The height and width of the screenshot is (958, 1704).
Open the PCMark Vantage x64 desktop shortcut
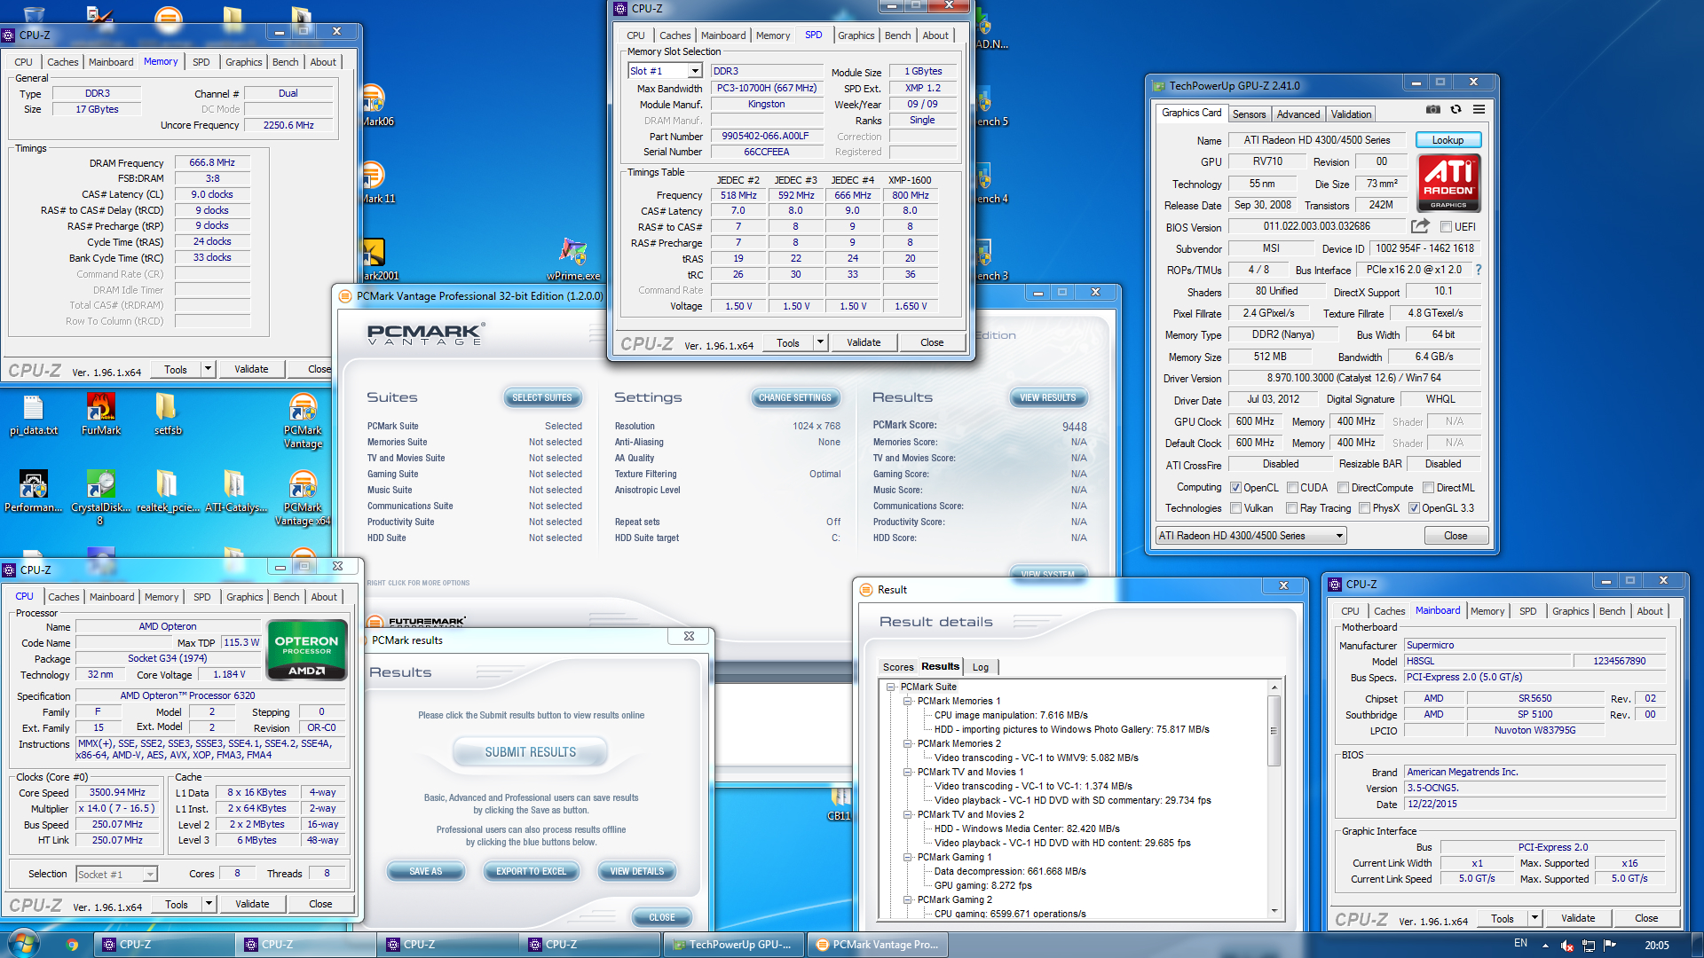[x=303, y=499]
